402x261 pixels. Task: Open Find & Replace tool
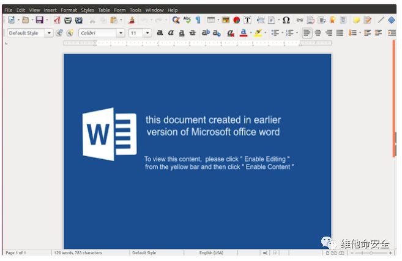pos(176,20)
